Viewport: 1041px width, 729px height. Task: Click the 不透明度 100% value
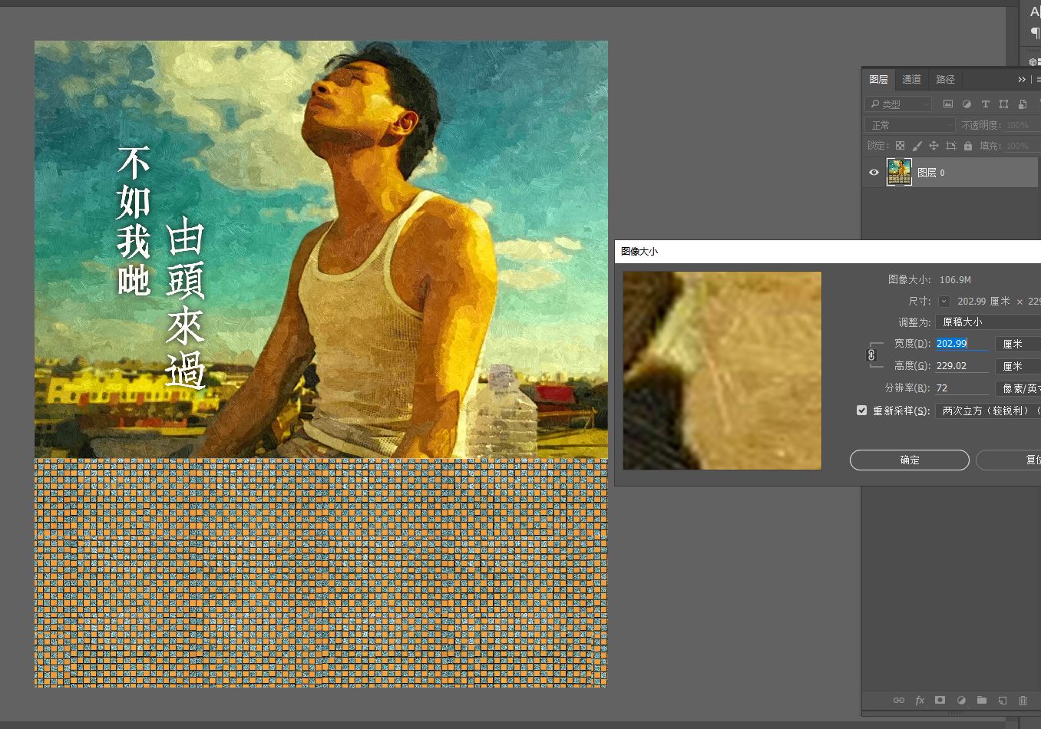[x=1018, y=125]
